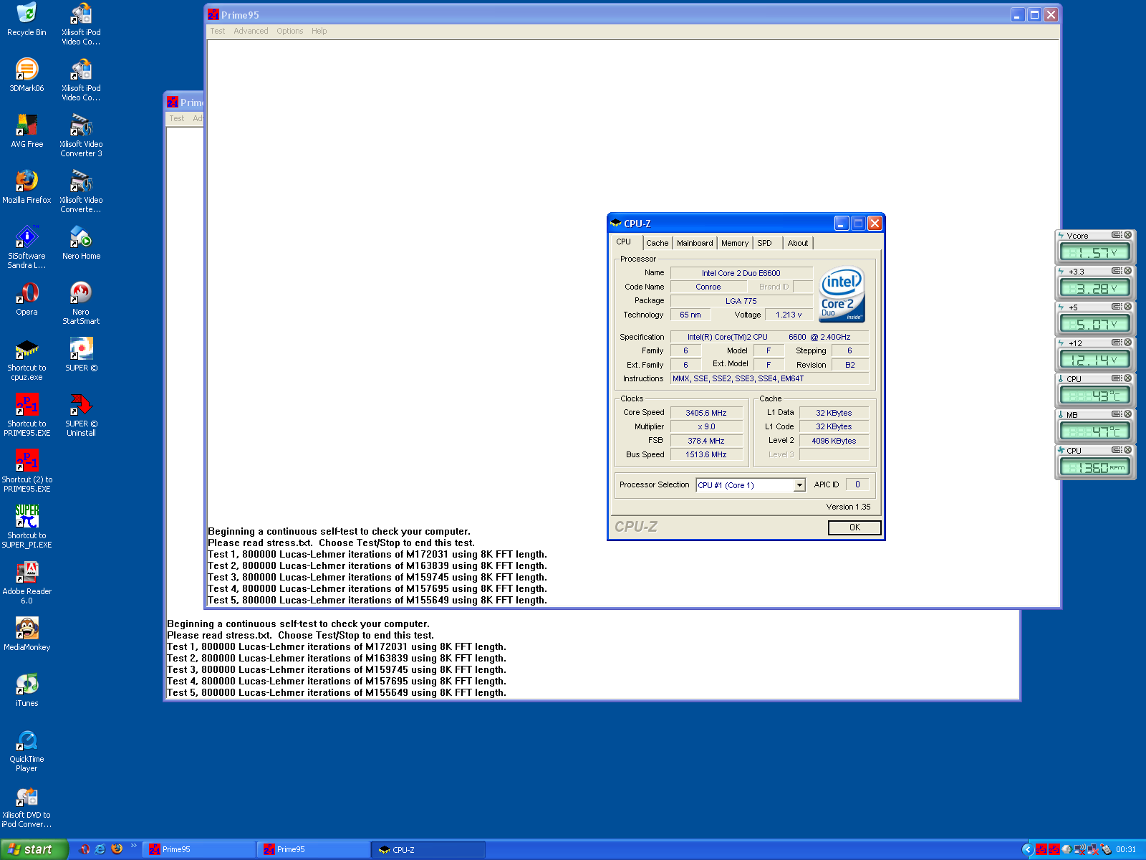The height and width of the screenshot is (860, 1146).
Task: Switch to first Prime95 taskbar button
Action: (199, 850)
